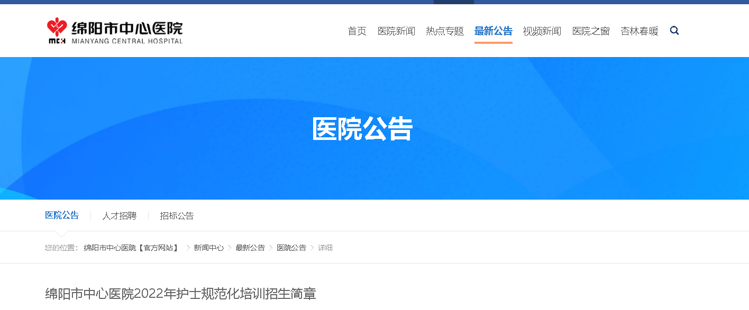
Task: Switch to the 招标公告 sub-tab
Action: tap(177, 215)
